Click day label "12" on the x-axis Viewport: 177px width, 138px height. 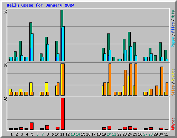[67, 134]
